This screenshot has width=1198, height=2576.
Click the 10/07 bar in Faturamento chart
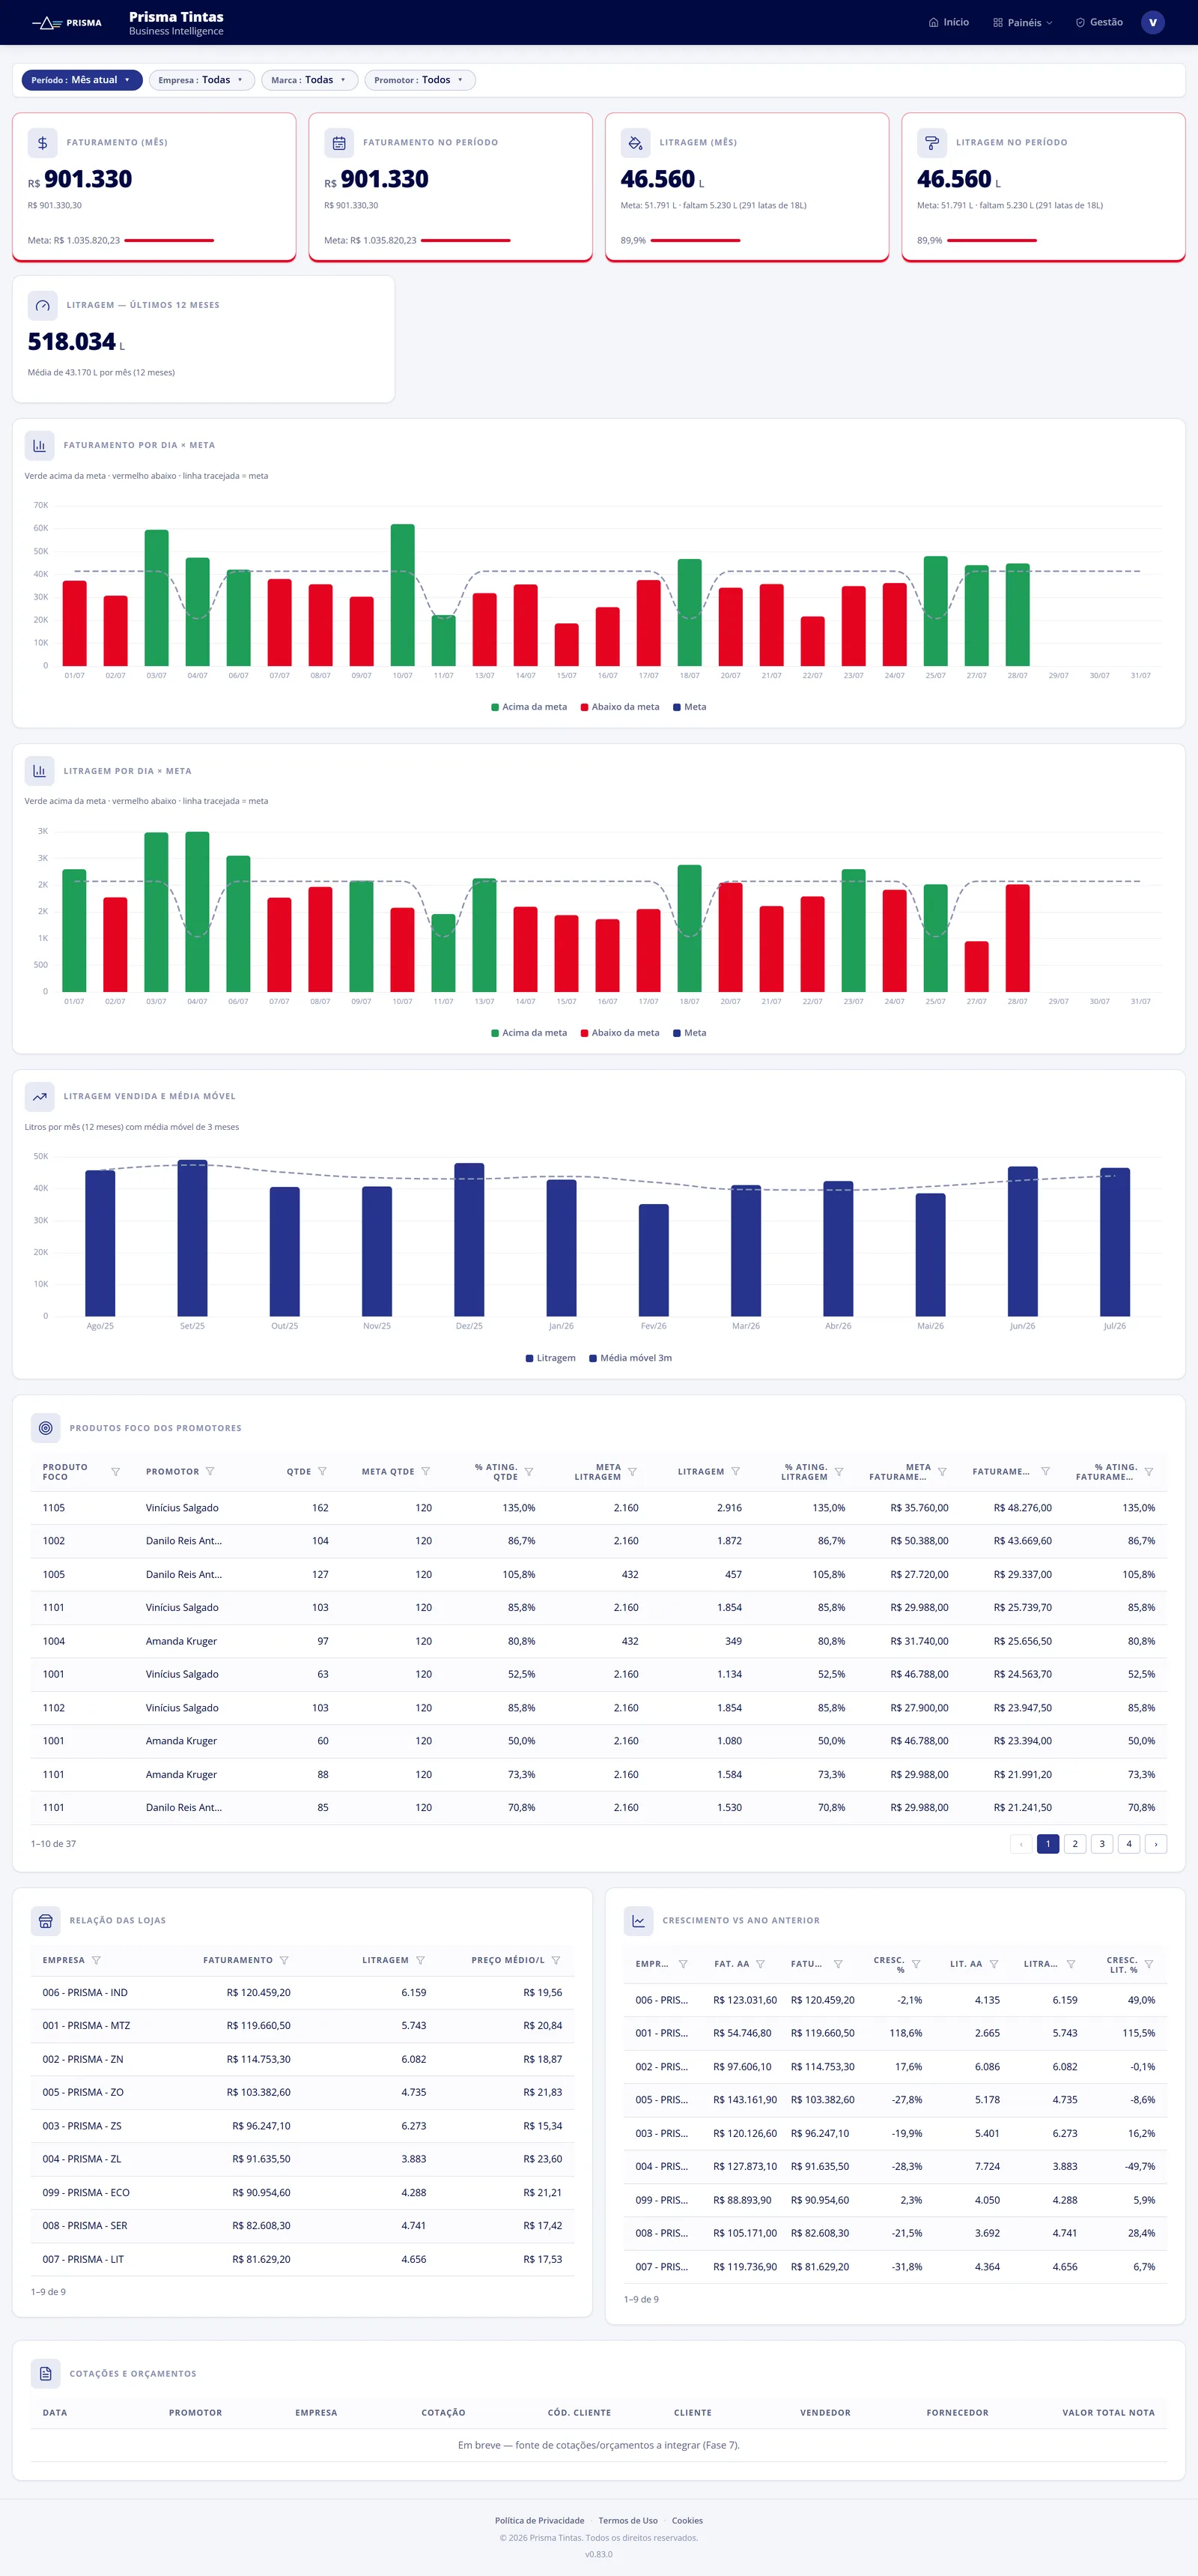click(403, 595)
